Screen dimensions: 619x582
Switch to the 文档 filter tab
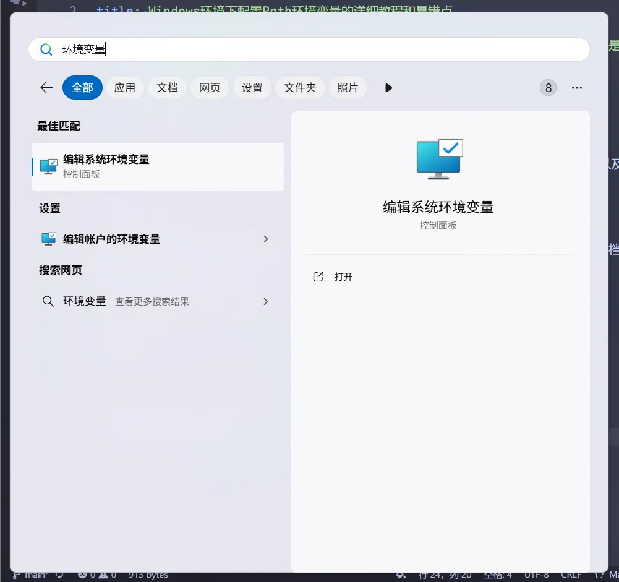(167, 88)
